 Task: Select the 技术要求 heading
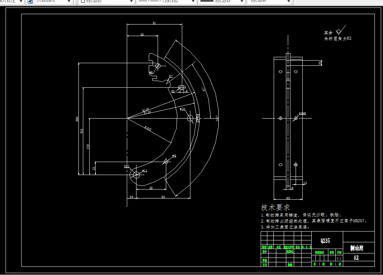coord(276,207)
